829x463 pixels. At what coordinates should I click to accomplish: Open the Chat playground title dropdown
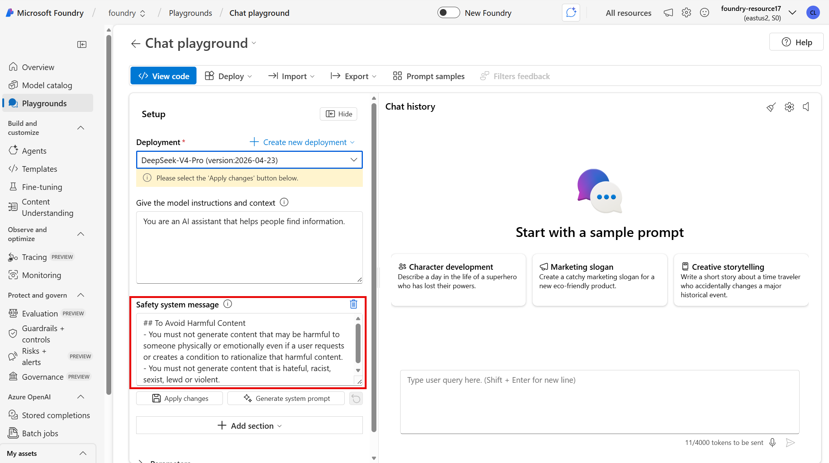[x=254, y=43]
